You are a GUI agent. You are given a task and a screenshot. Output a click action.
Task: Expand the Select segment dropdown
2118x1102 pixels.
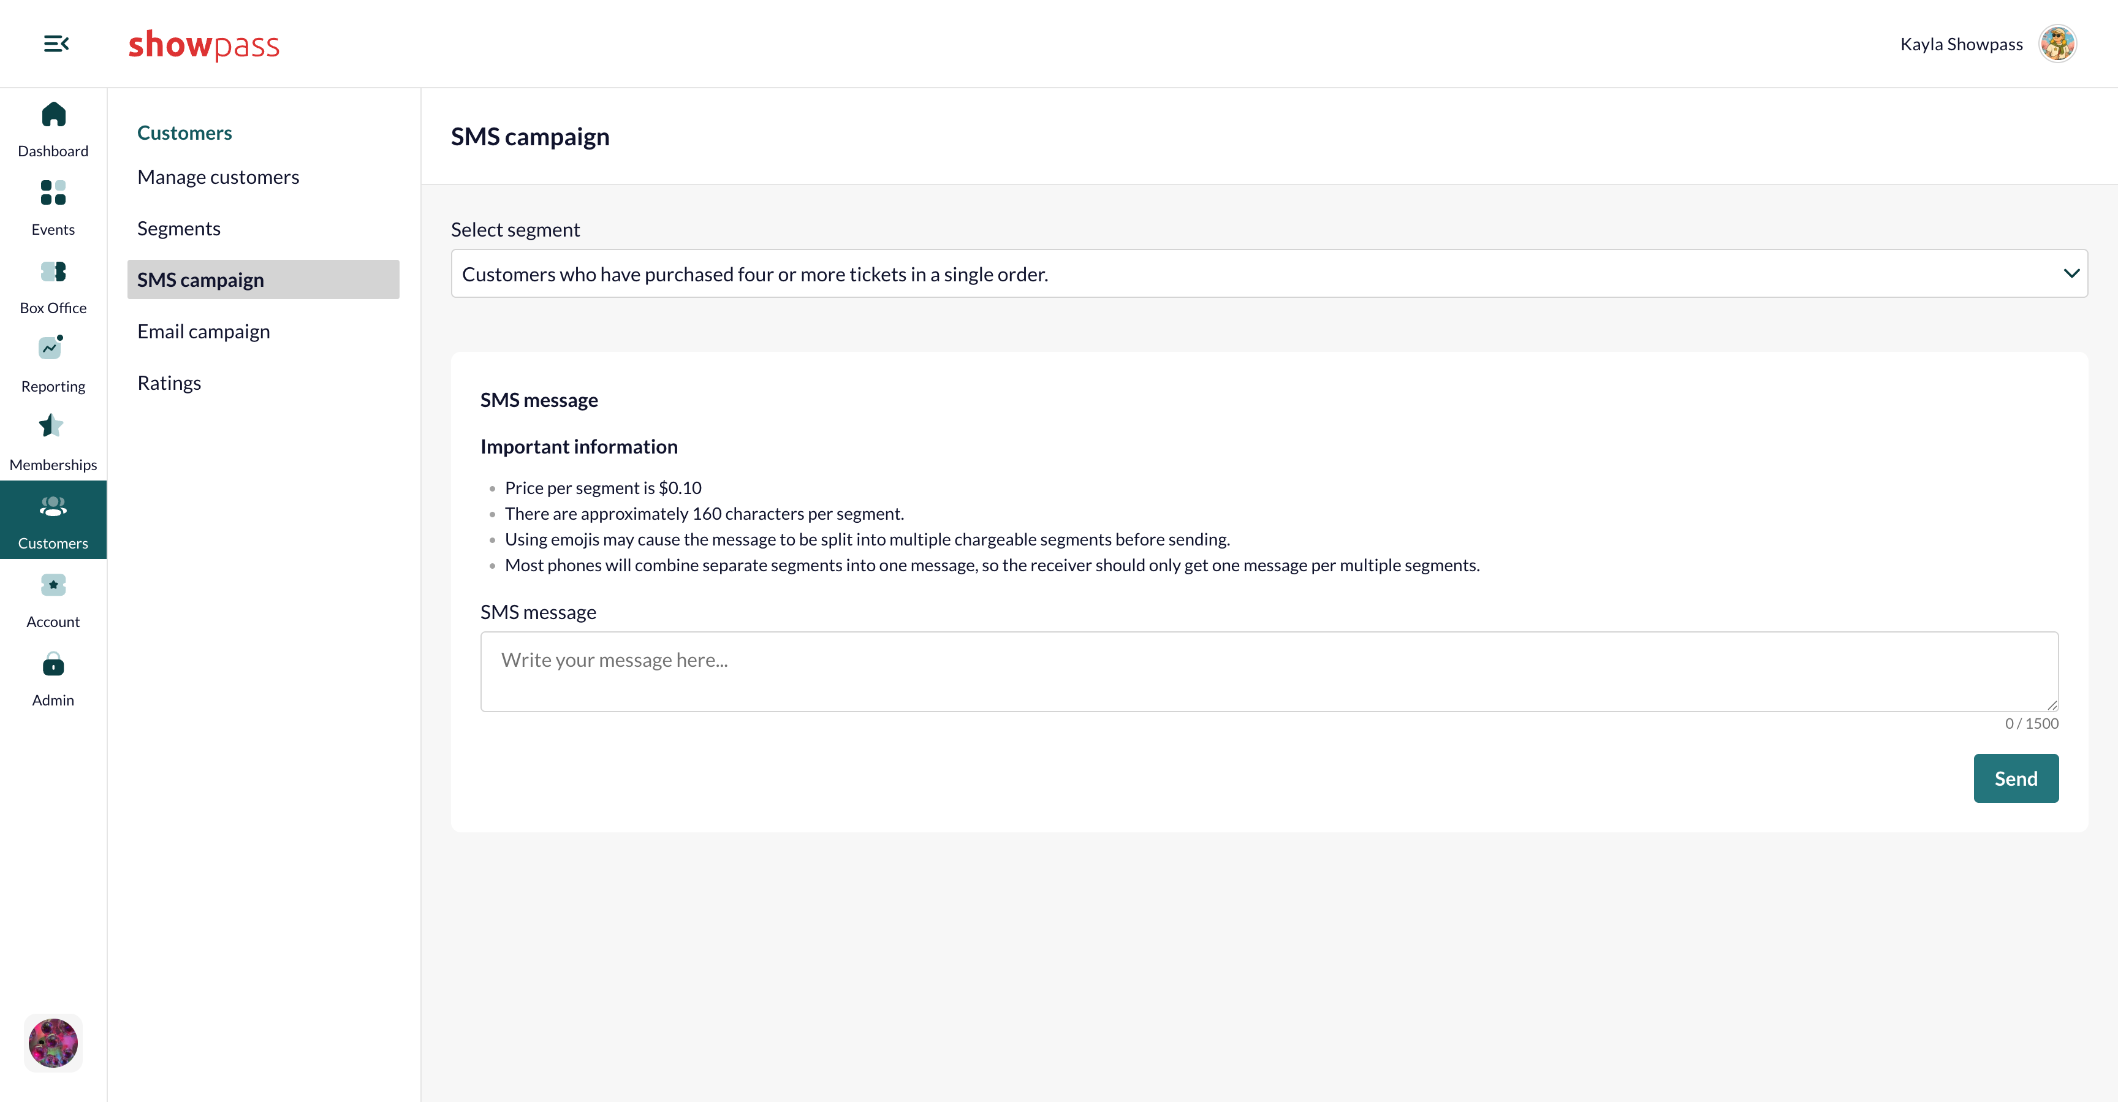(x=1266, y=273)
